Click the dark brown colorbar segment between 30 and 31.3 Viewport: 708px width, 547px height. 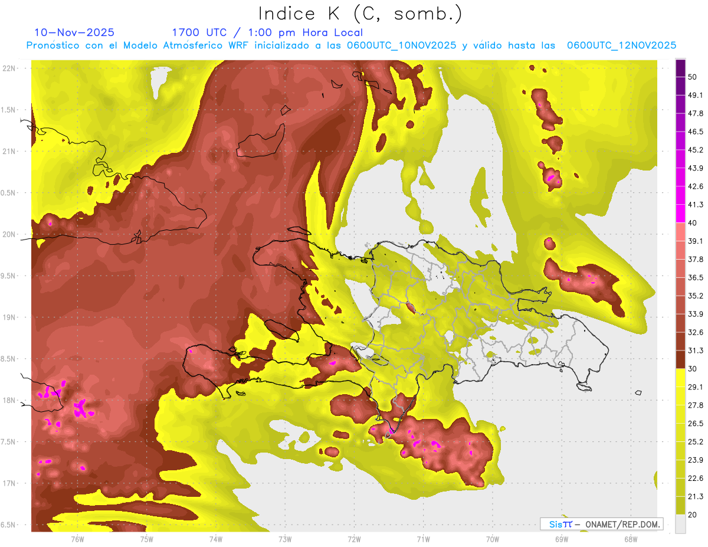tap(680, 360)
